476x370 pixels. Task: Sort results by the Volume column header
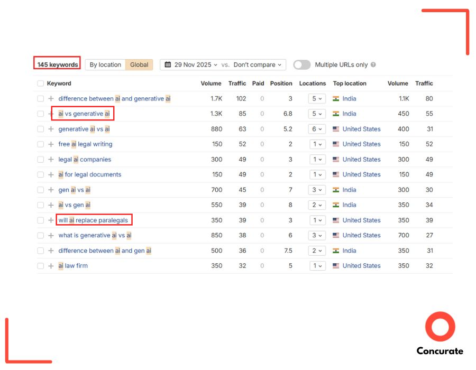click(211, 83)
